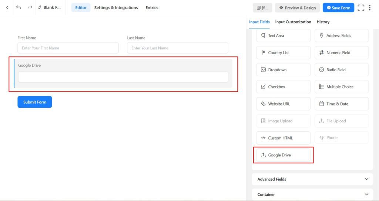The image size is (379, 201).
Task: Select the Input Fields tab
Action: coord(259,22)
